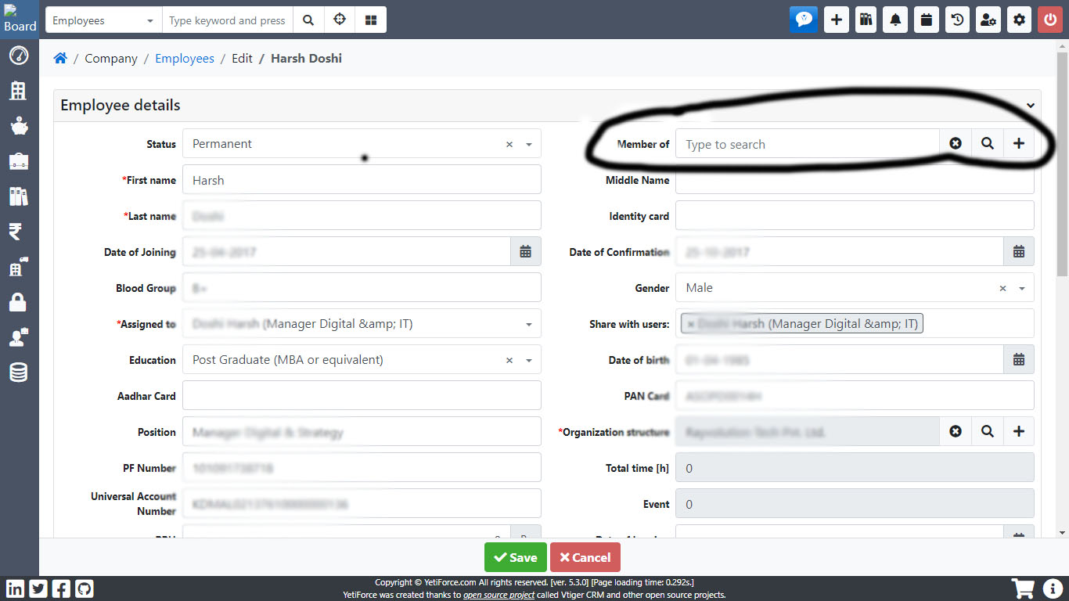The width and height of the screenshot is (1069, 601).
Task: Open the Dashboard gauge icon in sidebar
Action: 19,56
